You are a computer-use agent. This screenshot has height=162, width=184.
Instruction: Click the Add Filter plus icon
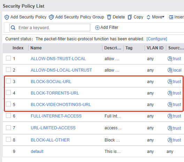point(97,28)
